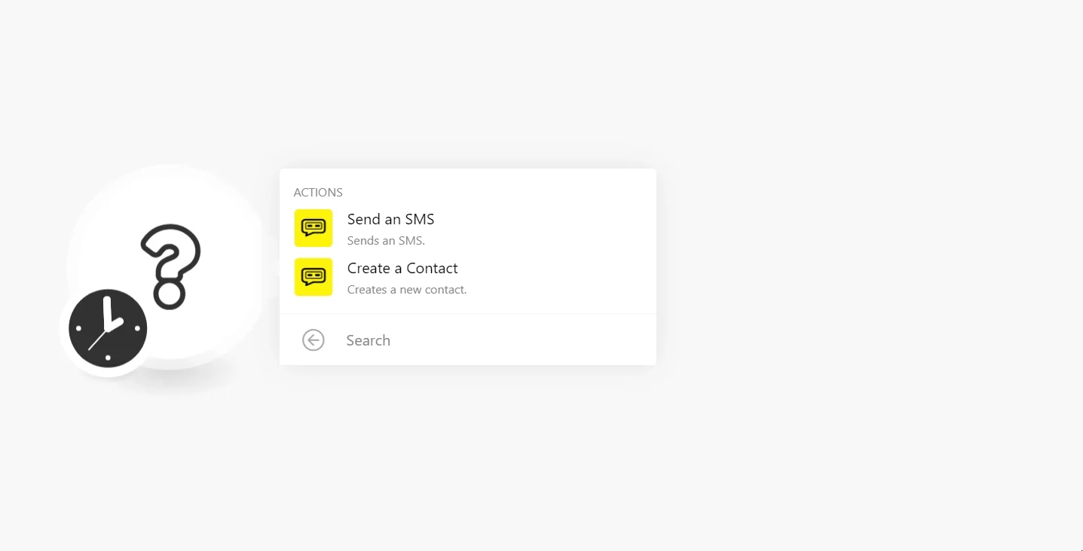Click the ACTIONS section header
1083x551 pixels.
[318, 193]
